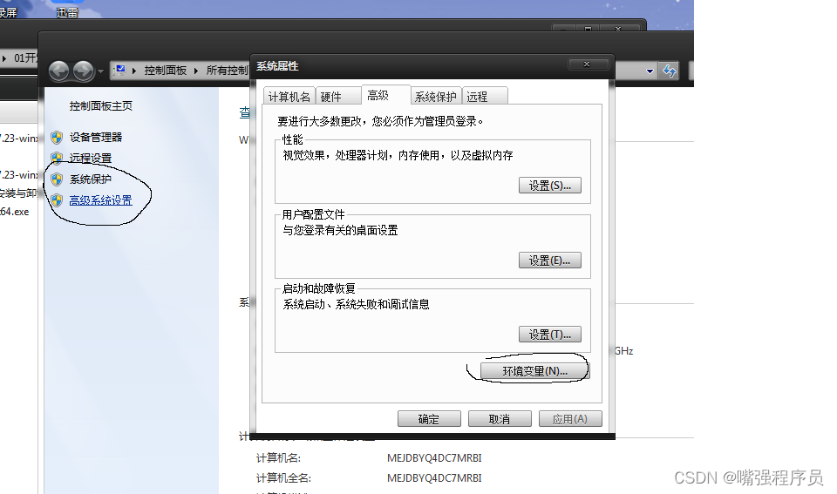The width and height of the screenshot is (837, 494).
Task: Click 所有控制 breadcrumb segment
Action: tap(228, 71)
